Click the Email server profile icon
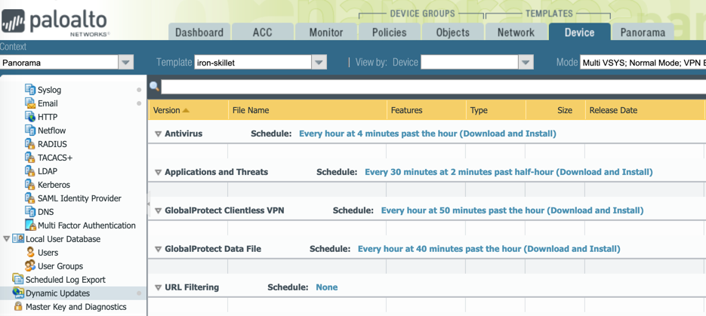Screen dimensions: 706x316 coord(30,103)
